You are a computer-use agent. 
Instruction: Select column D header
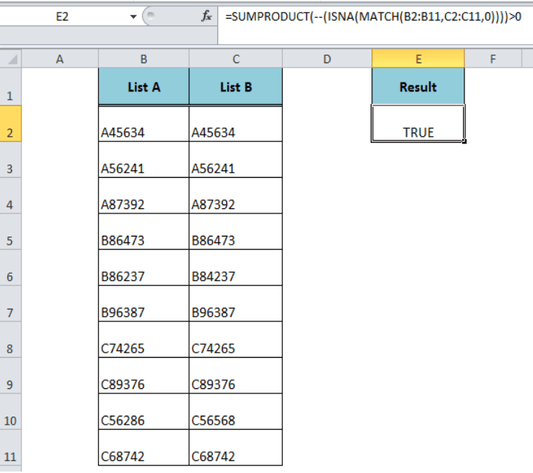pyautogui.click(x=327, y=59)
